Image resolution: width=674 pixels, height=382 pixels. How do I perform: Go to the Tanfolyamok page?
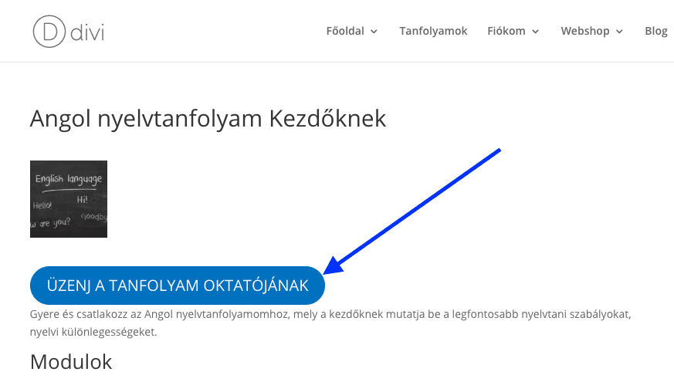(433, 31)
